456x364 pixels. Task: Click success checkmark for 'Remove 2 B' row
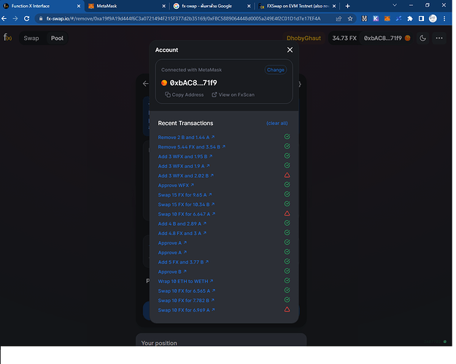coord(287,137)
